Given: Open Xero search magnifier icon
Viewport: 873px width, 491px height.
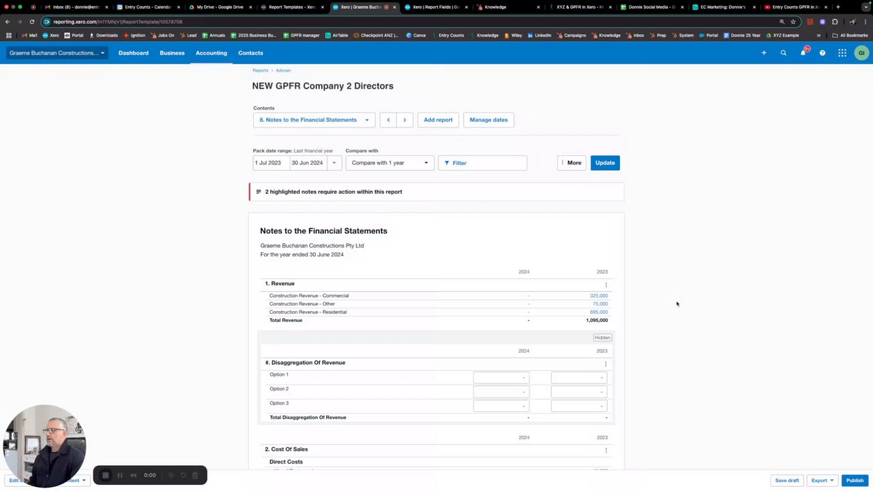Looking at the screenshot, I should [x=783, y=53].
